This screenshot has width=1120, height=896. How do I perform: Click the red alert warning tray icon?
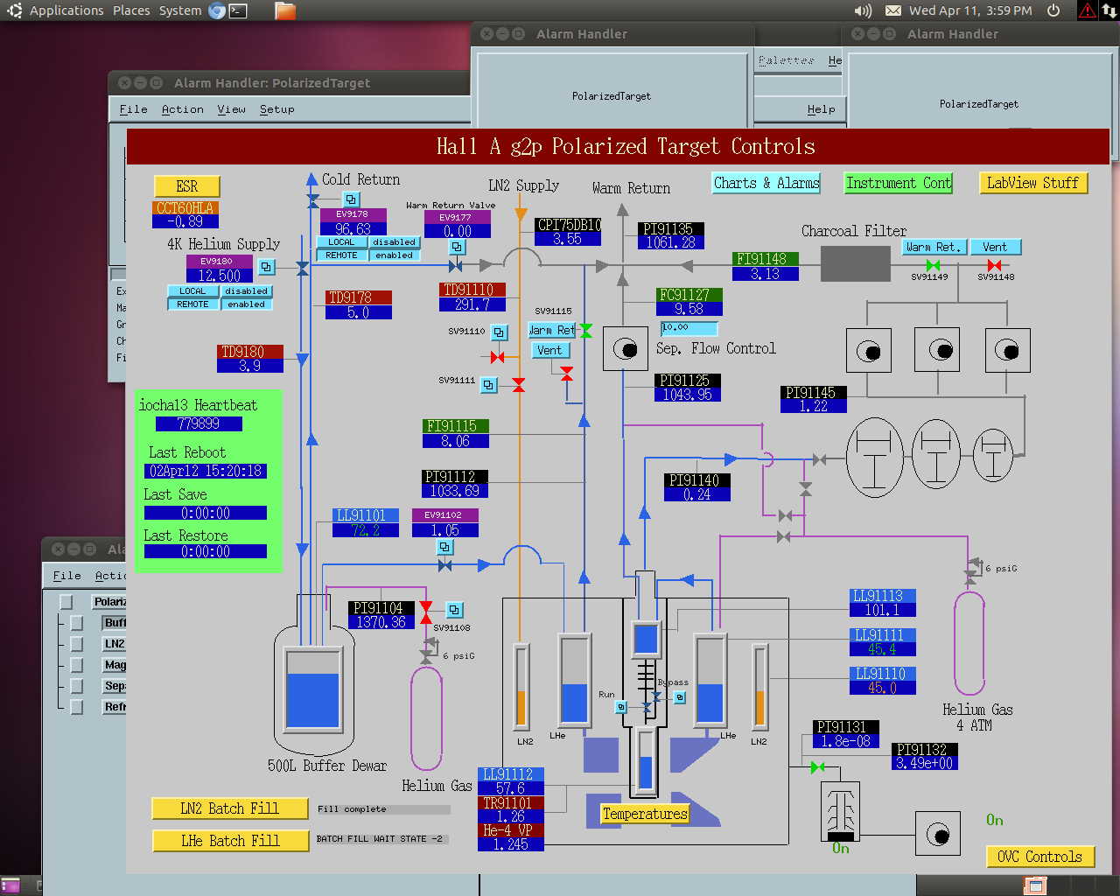pyautogui.click(x=1088, y=10)
